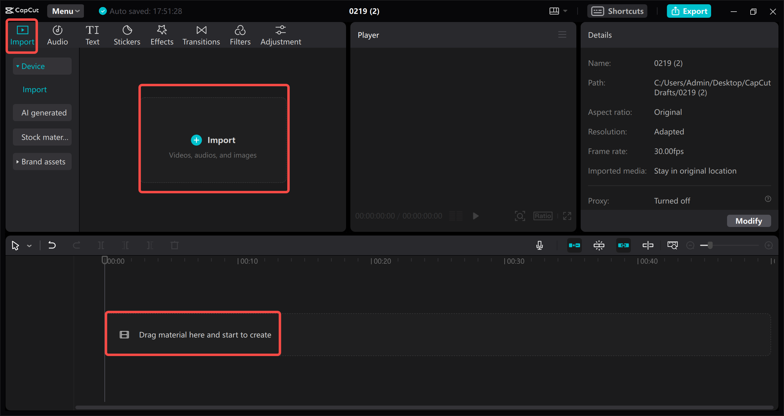Click the Import media area
This screenshot has height=416, width=784.
click(x=214, y=140)
